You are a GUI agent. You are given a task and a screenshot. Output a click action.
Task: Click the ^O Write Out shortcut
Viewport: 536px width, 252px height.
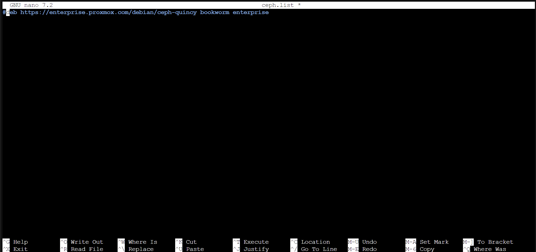(x=82, y=242)
